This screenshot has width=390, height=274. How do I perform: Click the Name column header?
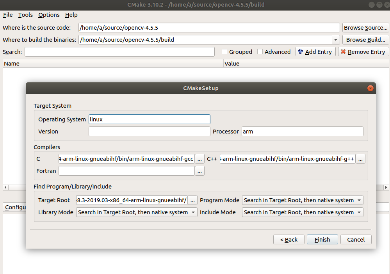point(113,64)
